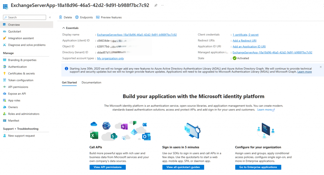Open the Add a Redirect URI link
Image resolution: width=324 pixels, height=175 pixels.
click(244, 41)
